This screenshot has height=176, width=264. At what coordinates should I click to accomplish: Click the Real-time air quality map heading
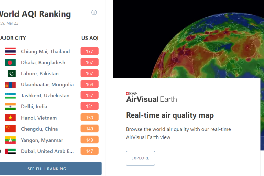(170, 115)
